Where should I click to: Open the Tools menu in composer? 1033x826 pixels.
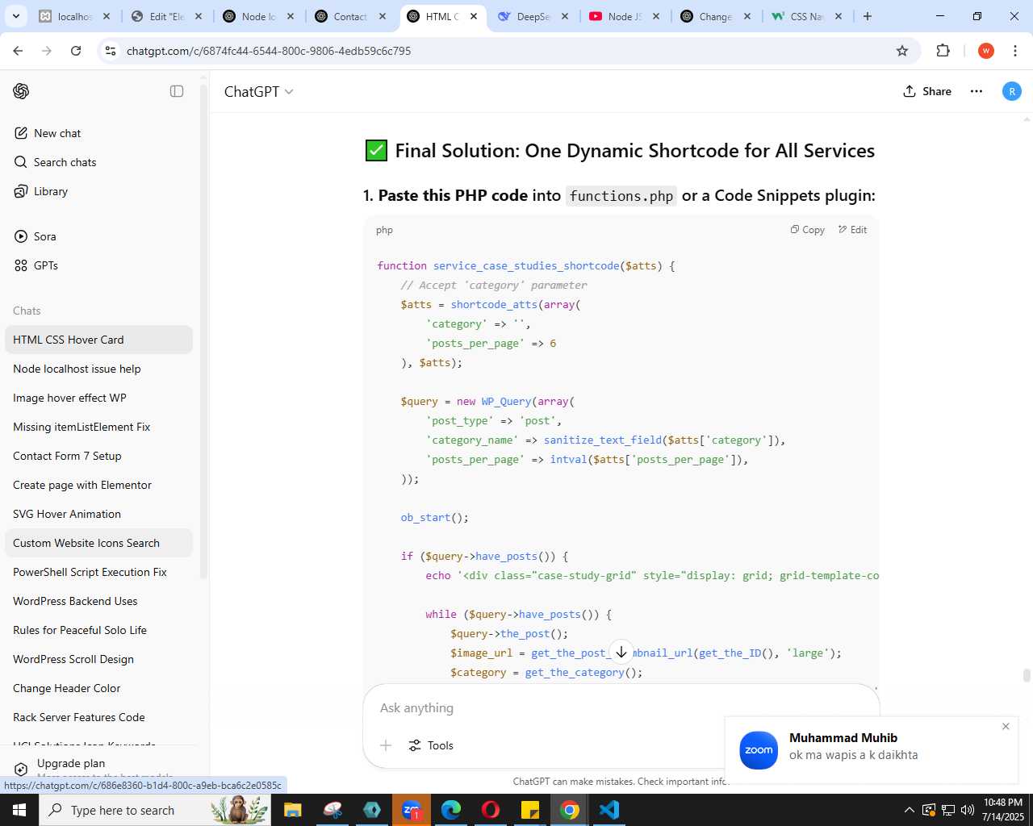(x=431, y=745)
